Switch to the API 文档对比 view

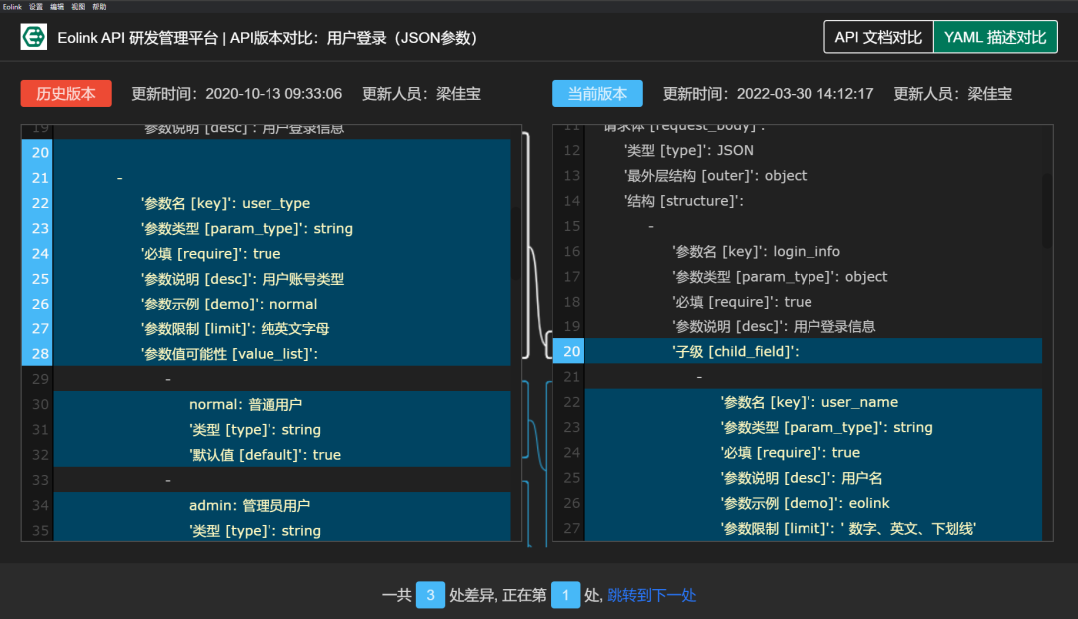point(878,37)
